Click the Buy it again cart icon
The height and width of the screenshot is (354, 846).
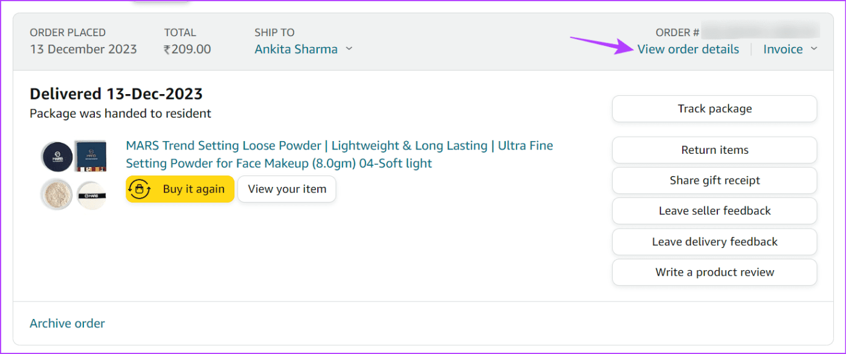tap(140, 189)
